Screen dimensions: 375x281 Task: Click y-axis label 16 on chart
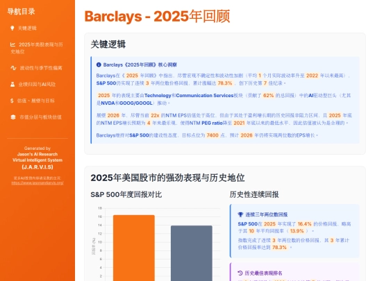100,216
